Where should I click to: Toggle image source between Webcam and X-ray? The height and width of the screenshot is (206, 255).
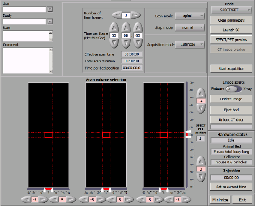click(x=231, y=89)
